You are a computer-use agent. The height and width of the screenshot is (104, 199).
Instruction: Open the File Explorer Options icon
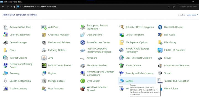(121, 42)
